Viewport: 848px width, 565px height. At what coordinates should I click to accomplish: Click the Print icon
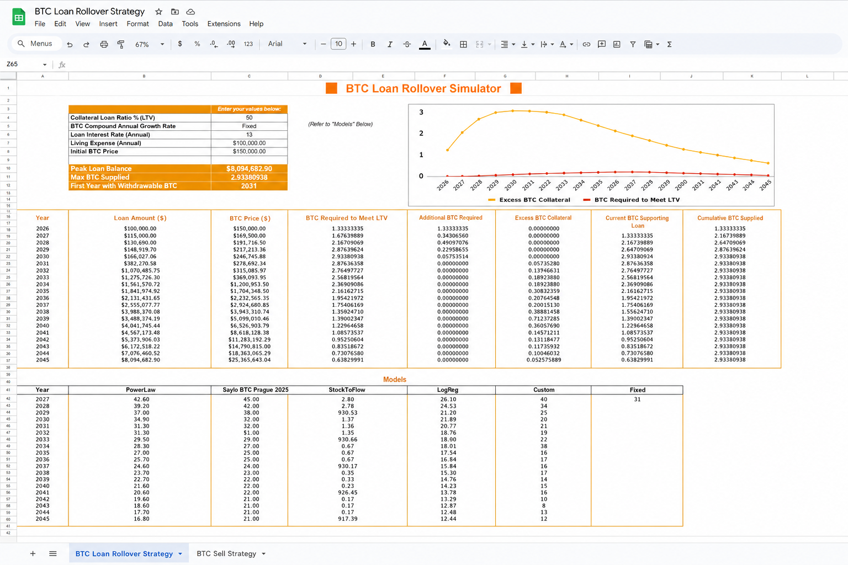click(104, 44)
